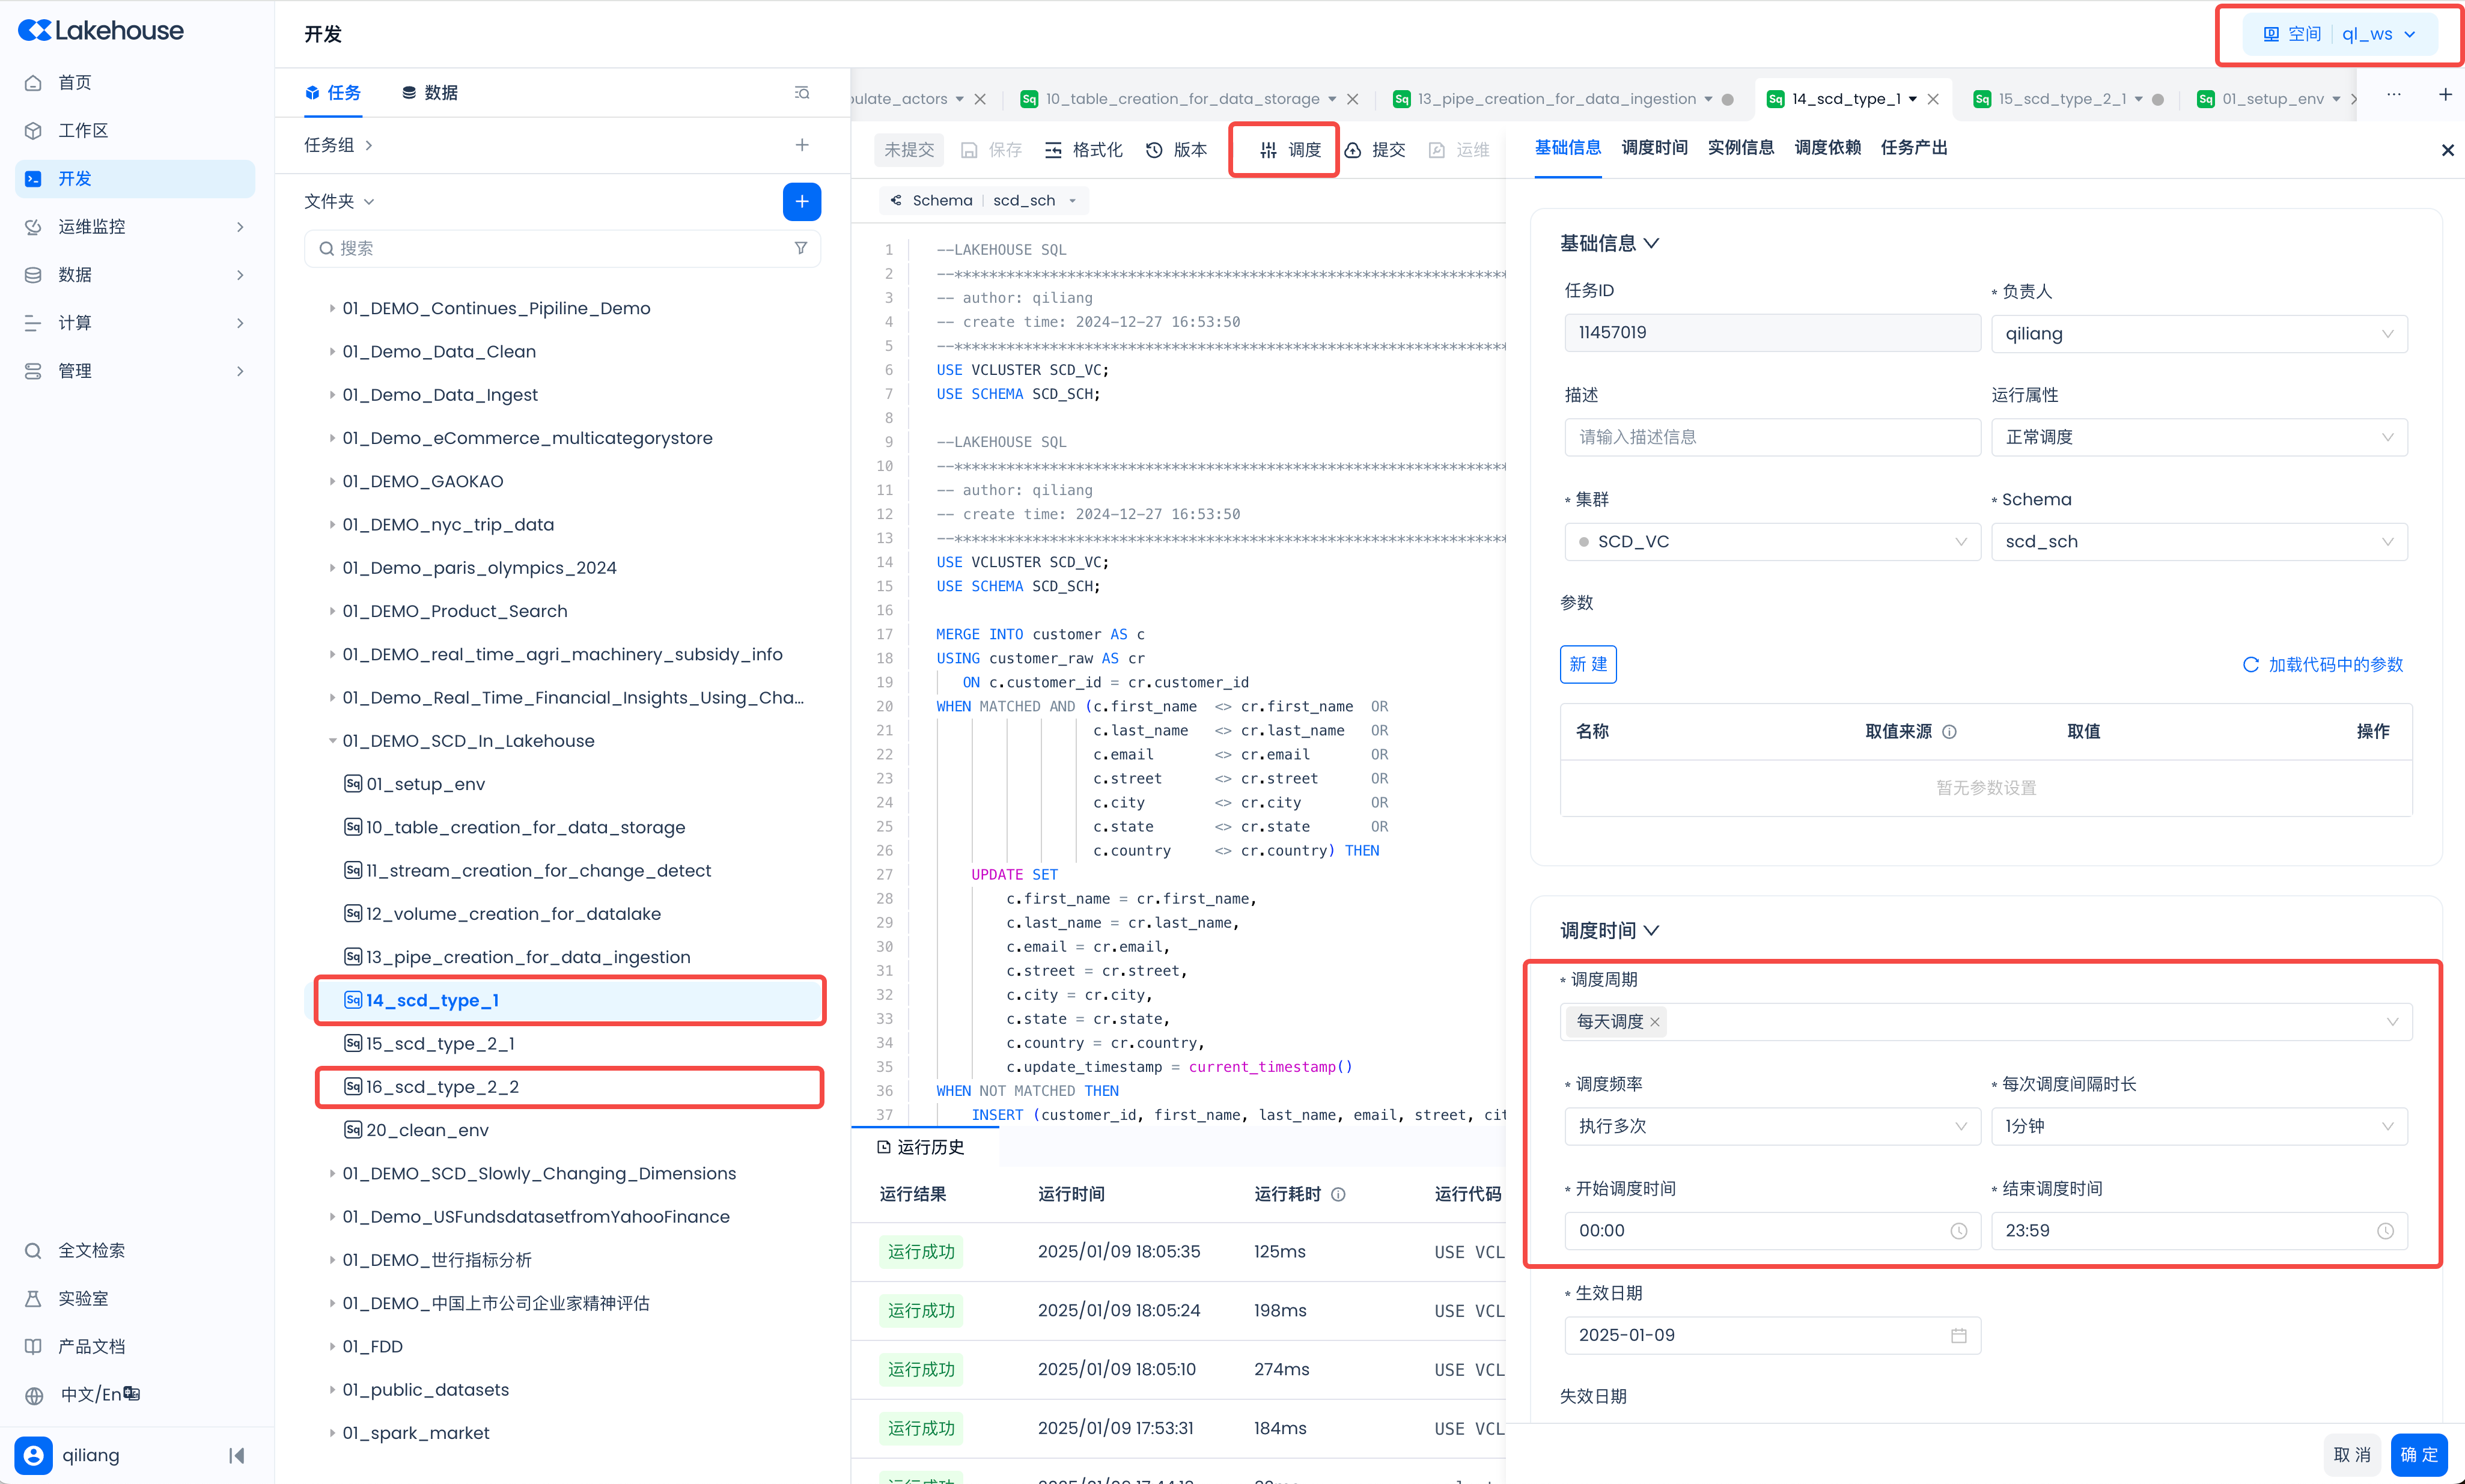Click the filter icon in search box
The height and width of the screenshot is (1484, 2465).
tap(801, 248)
